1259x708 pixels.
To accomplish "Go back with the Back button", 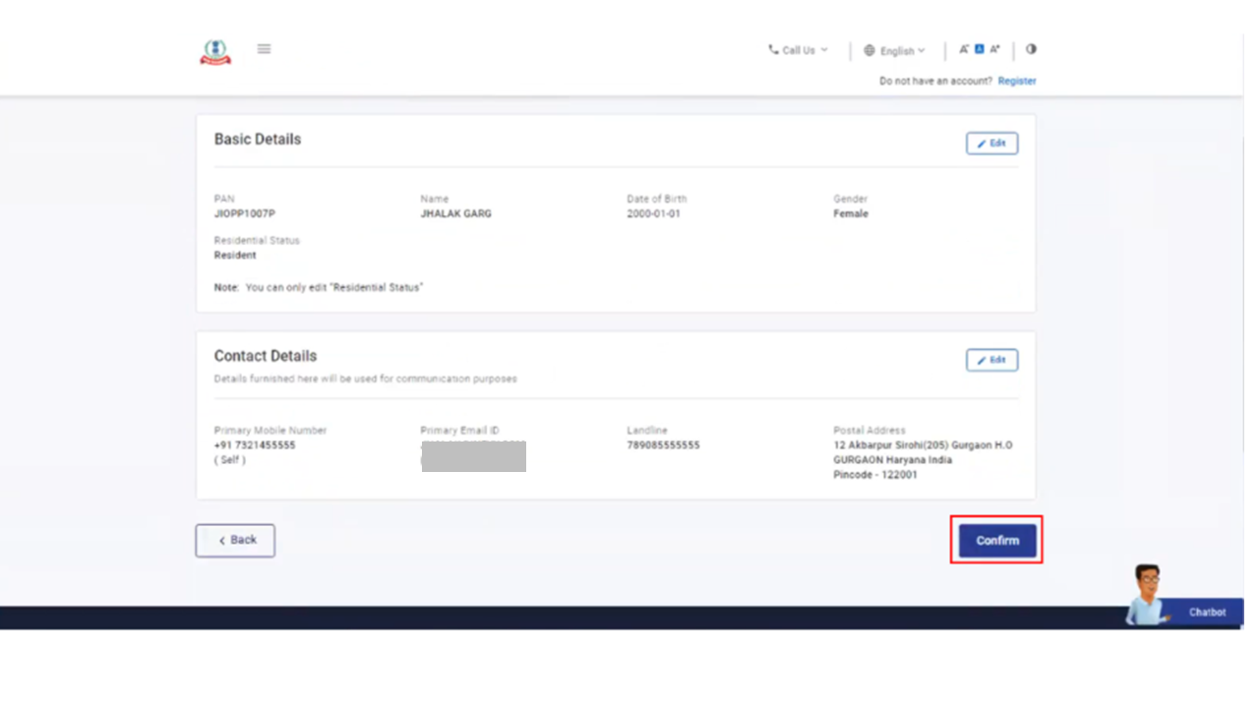I will coord(235,540).
